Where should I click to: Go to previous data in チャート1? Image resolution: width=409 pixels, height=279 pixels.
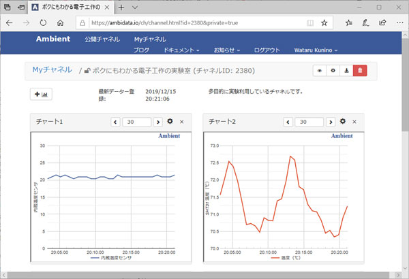(x=115, y=122)
